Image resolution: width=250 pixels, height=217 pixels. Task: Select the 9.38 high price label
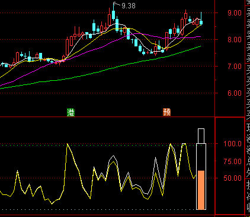(129, 6)
